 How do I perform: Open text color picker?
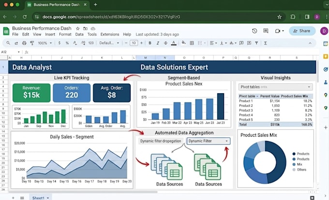point(174,43)
